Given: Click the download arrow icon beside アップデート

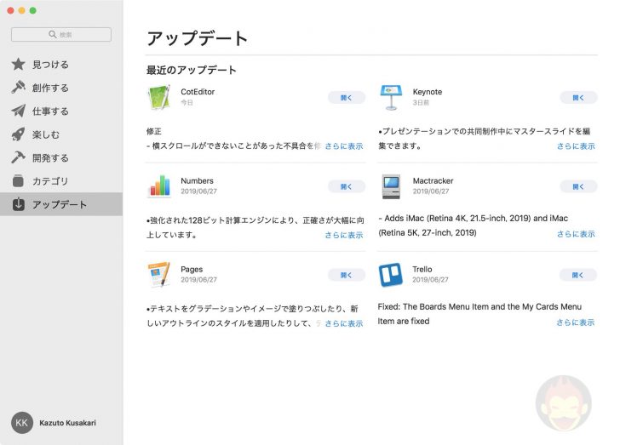Looking at the screenshot, I should (18, 204).
